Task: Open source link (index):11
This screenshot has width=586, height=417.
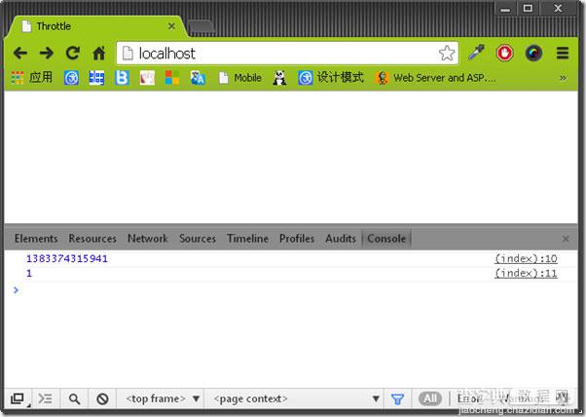Action: (x=526, y=274)
